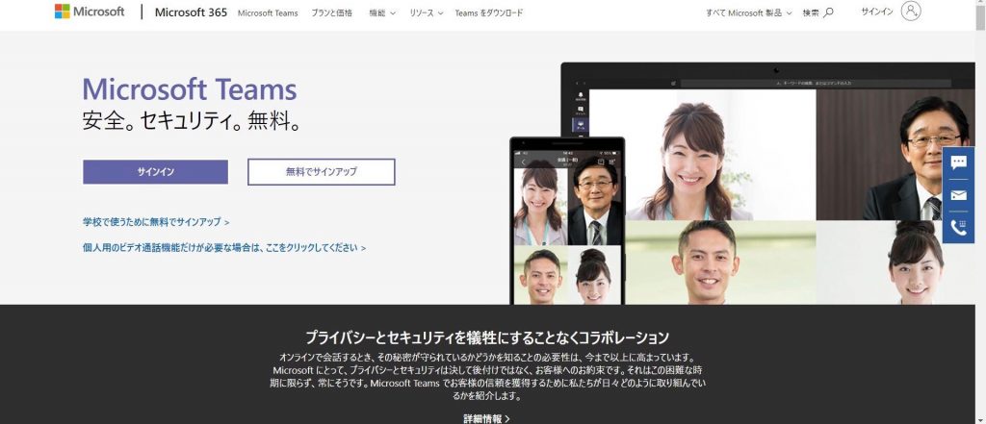Click the envelope email contact icon

(958, 195)
